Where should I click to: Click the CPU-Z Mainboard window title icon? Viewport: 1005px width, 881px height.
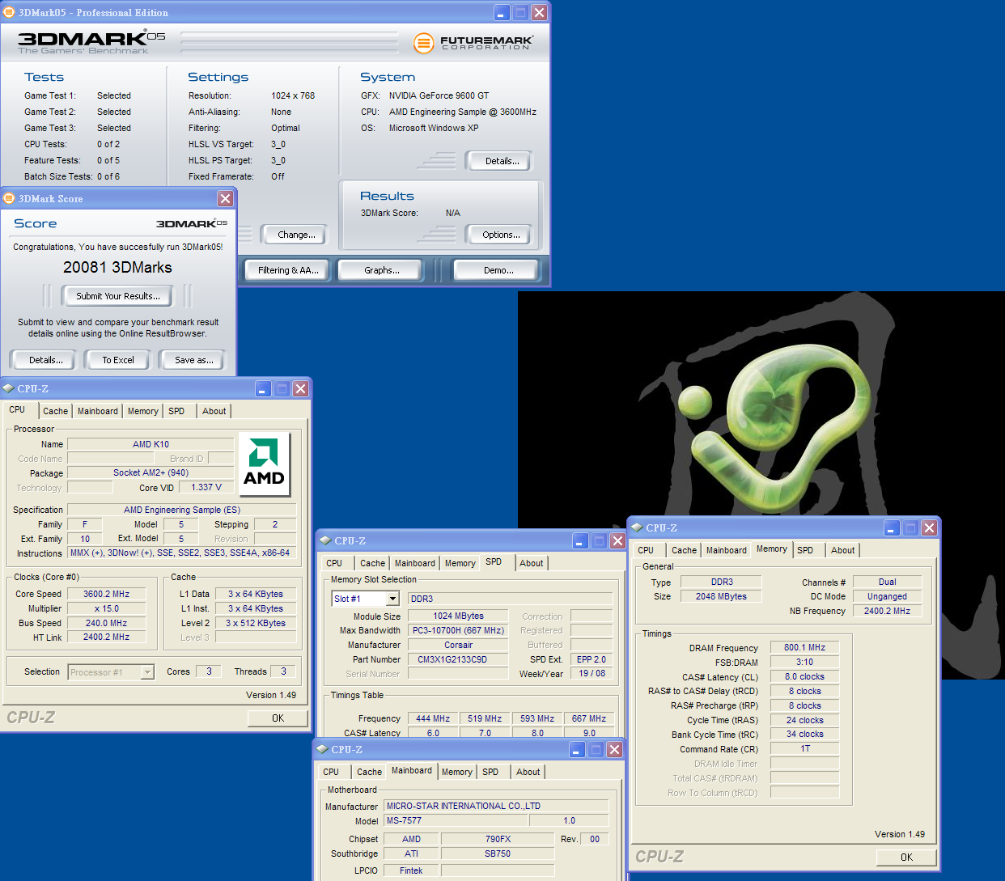tap(322, 750)
